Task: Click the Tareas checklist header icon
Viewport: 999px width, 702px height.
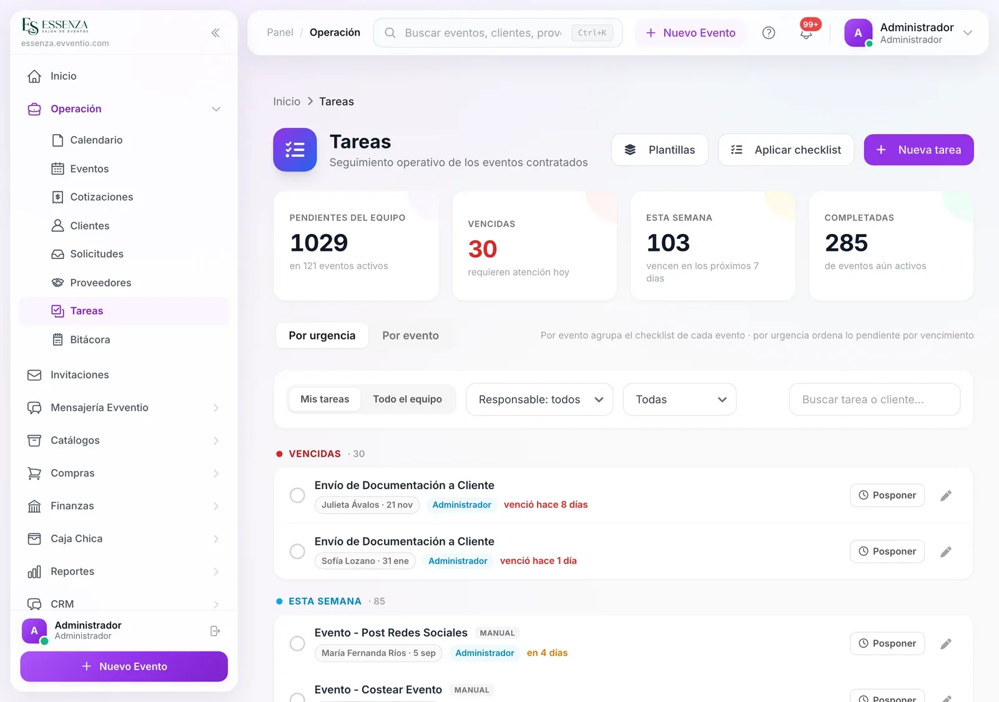Action: 295,150
